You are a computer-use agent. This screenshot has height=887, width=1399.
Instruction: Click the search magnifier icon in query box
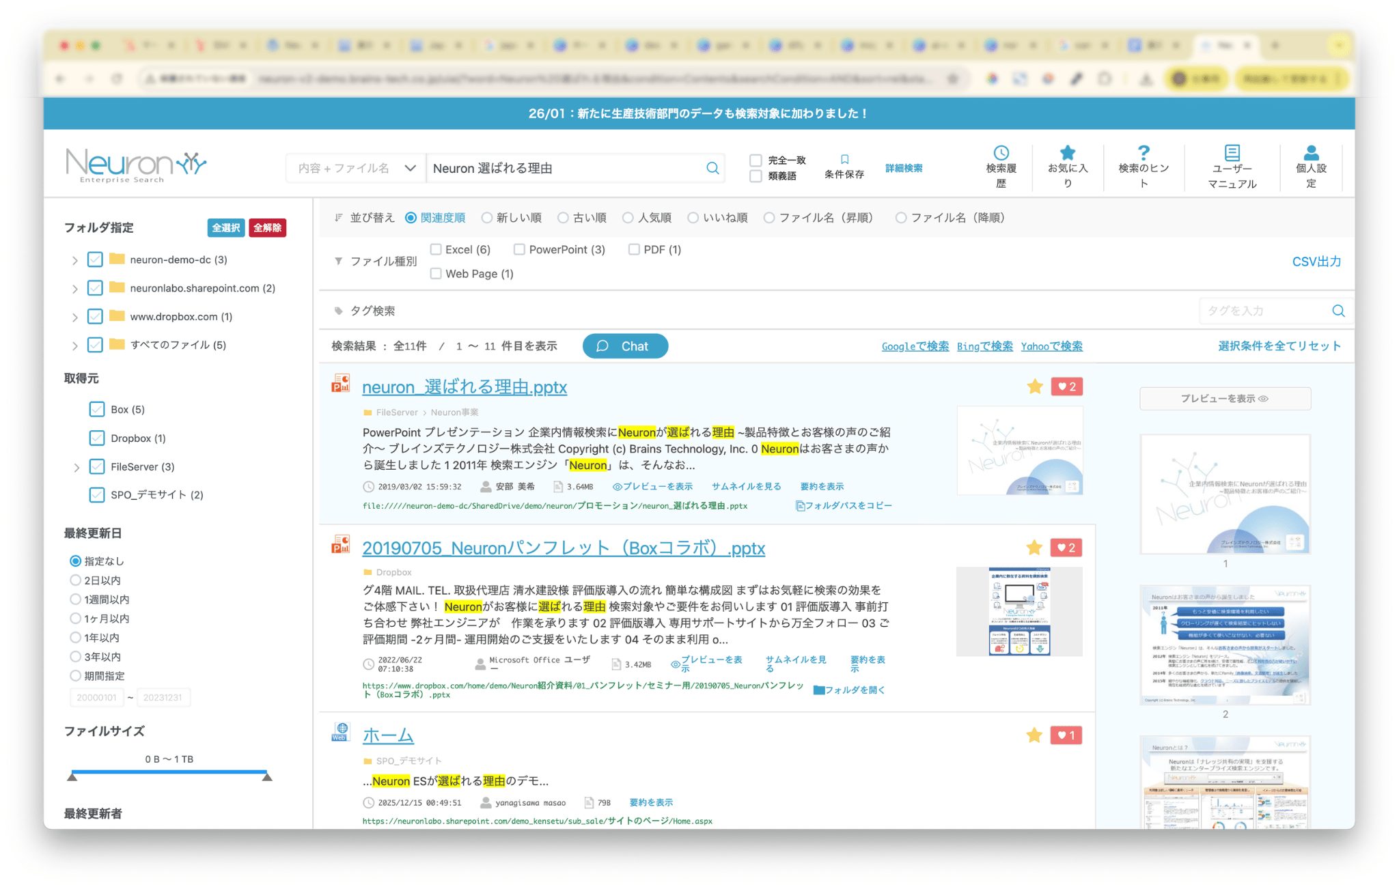[x=712, y=168]
